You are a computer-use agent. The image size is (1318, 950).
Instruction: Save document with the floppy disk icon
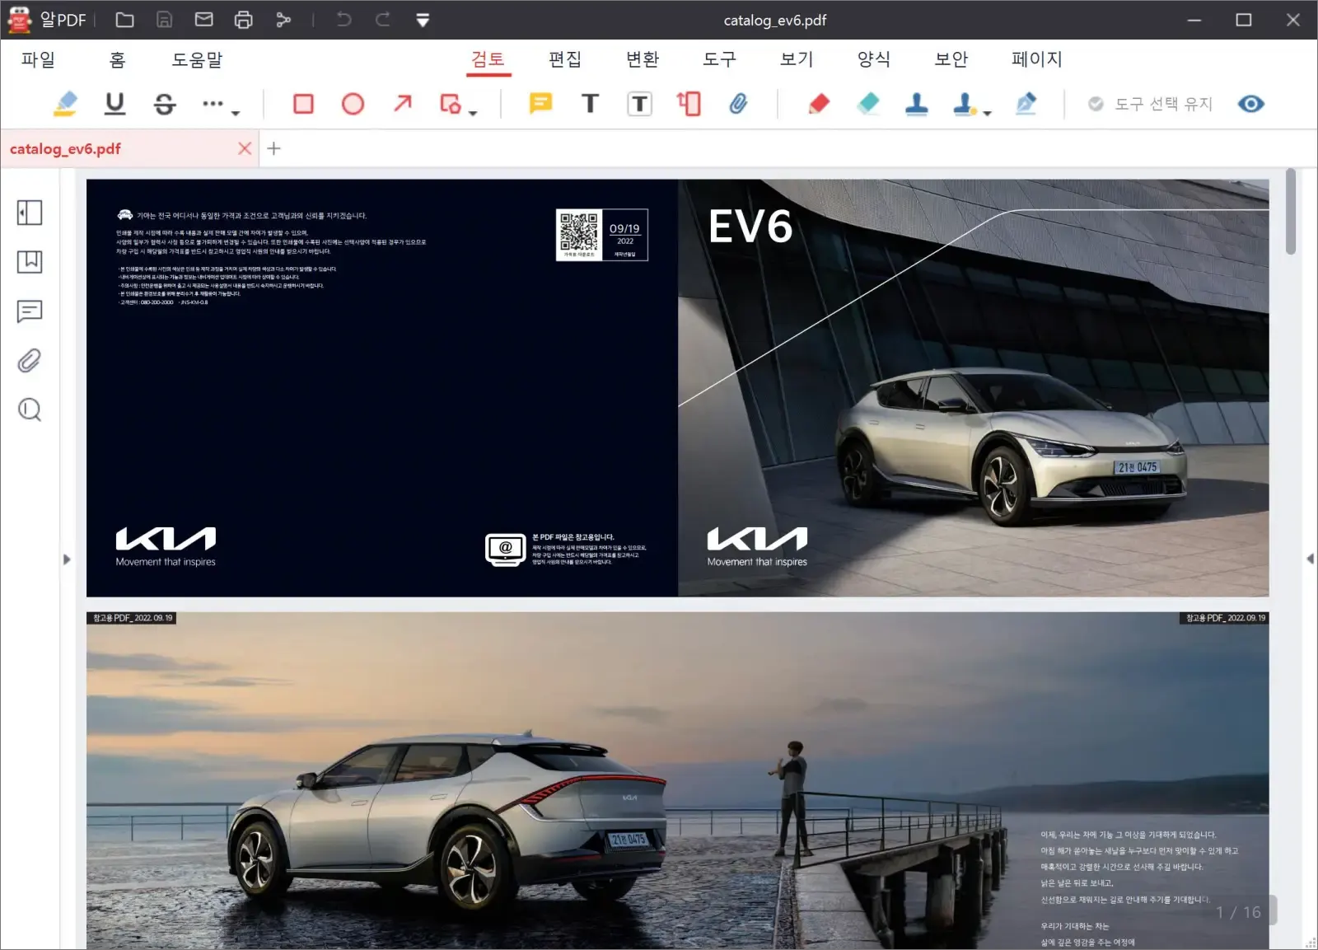pos(164,20)
